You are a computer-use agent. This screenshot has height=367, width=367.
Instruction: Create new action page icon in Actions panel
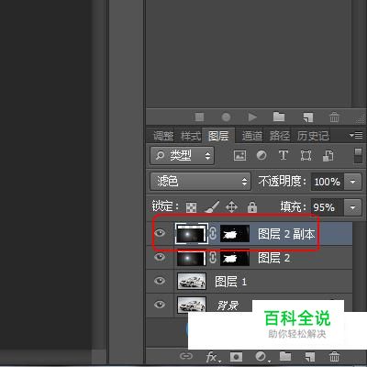[307, 117]
